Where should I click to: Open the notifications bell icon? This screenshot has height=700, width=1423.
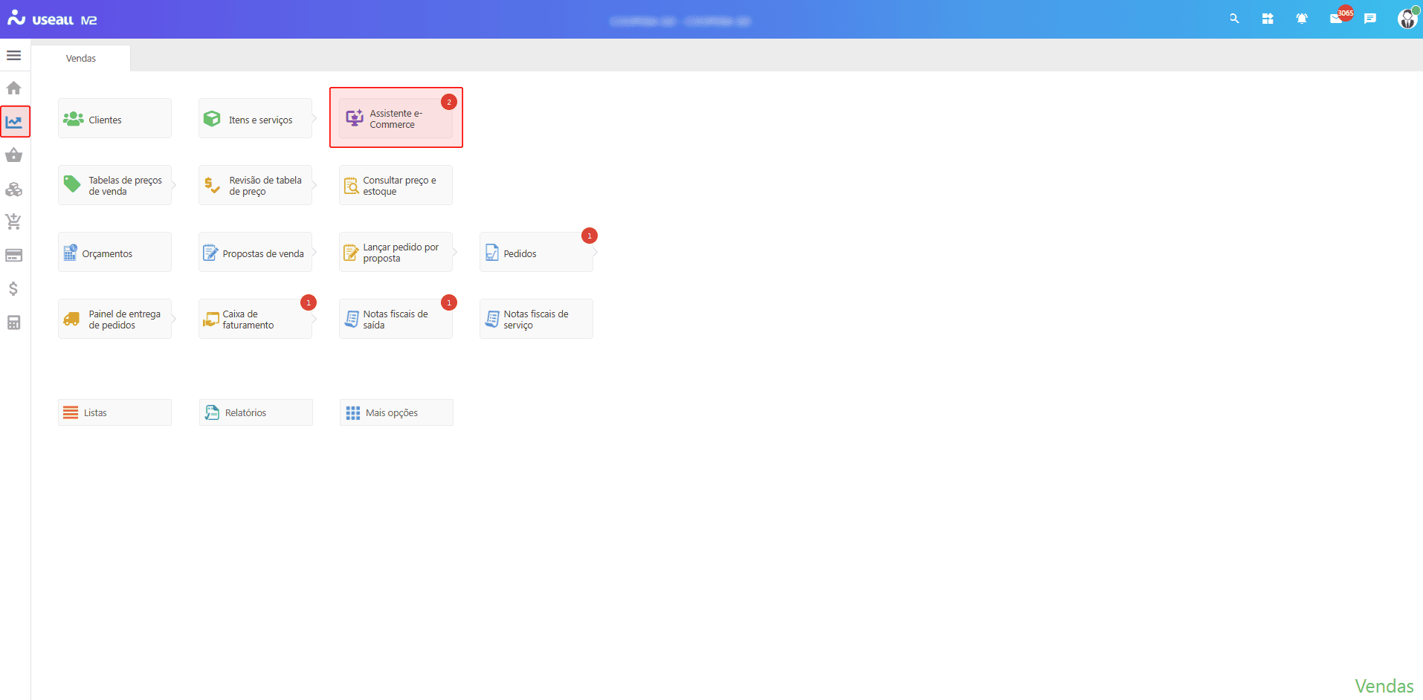pos(1302,19)
